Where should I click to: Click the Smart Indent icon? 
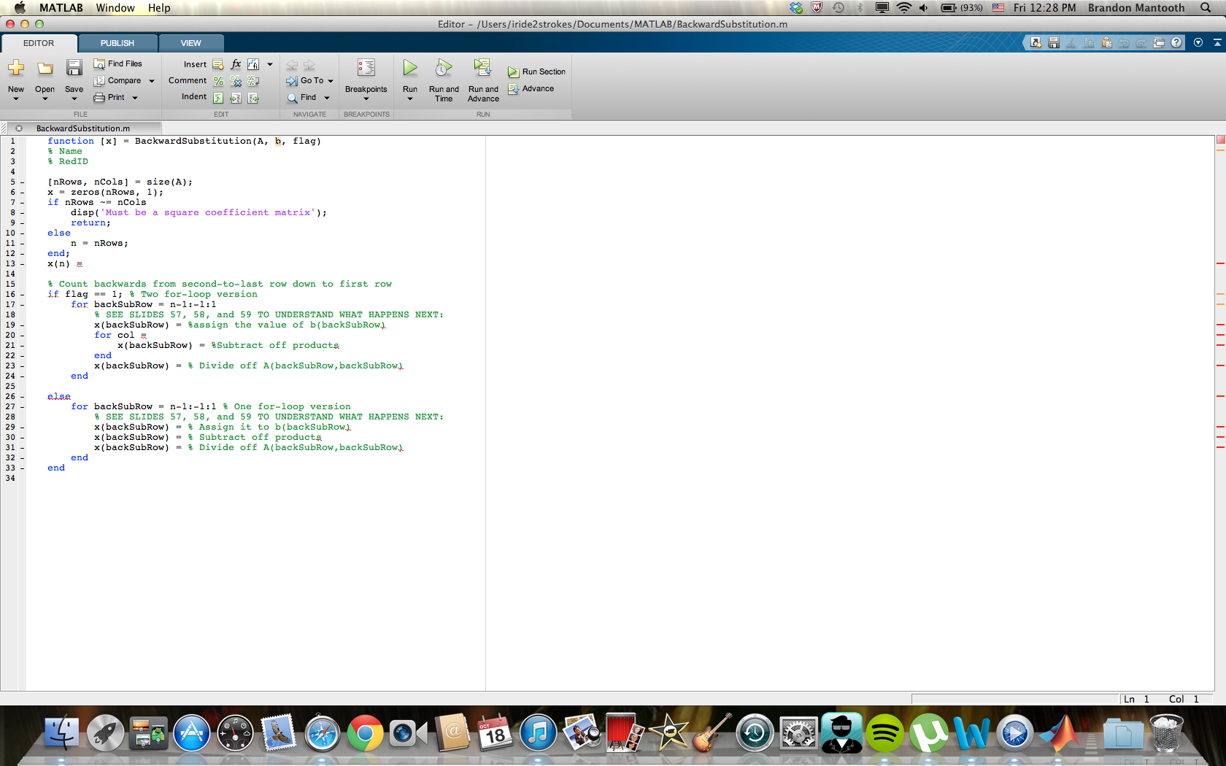pos(218,98)
